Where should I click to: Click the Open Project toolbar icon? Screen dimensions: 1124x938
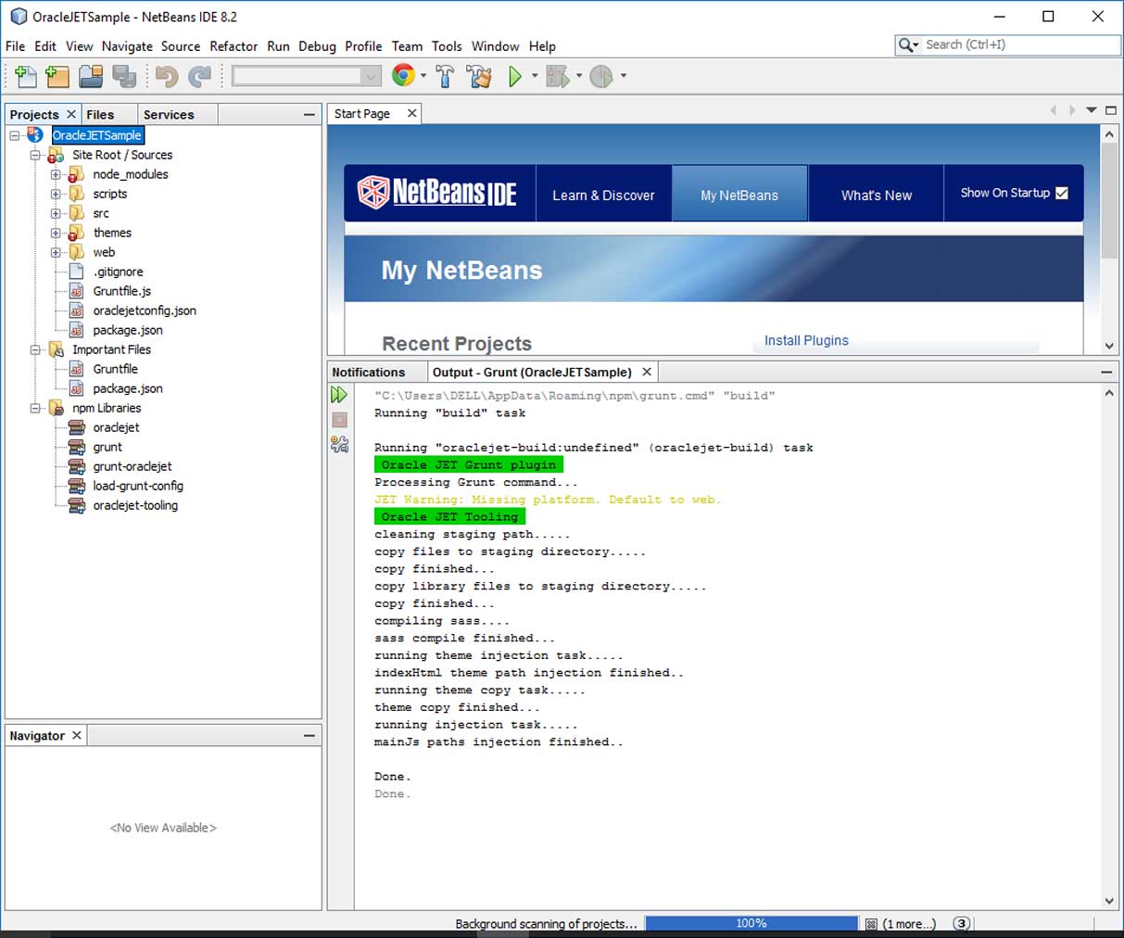(91, 76)
